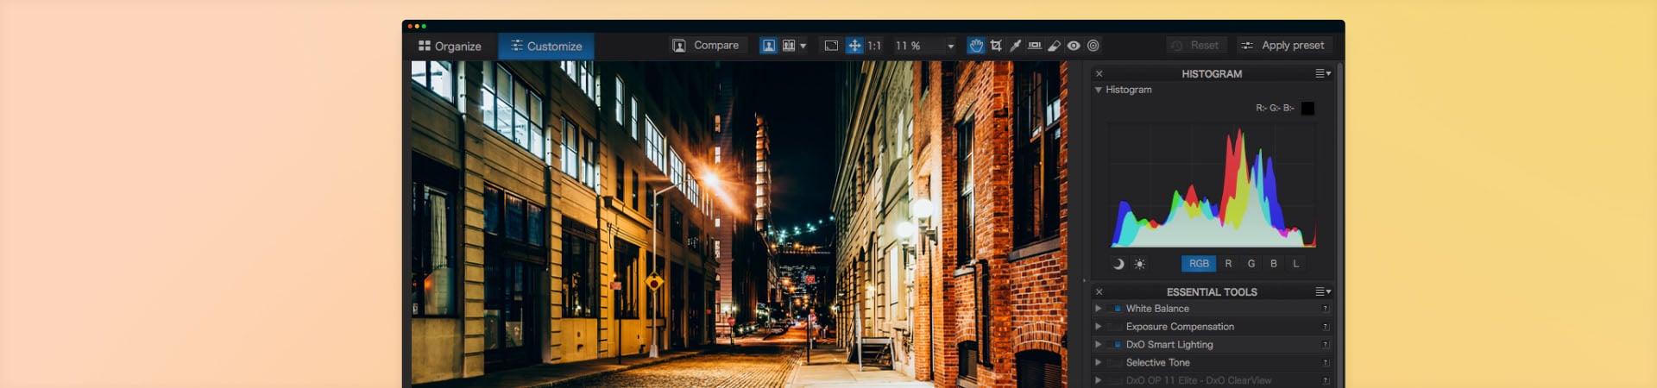This screenshot has width=1657, height=388.
Task: Toggle shadow clipping moon indicator
Action: pyautogui.click(x=1118, y=264)
